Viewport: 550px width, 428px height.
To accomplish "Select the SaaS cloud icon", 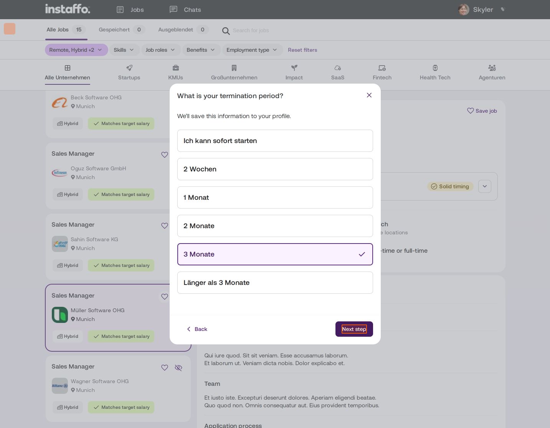I will pyautogui.click(x=338, y=68).
